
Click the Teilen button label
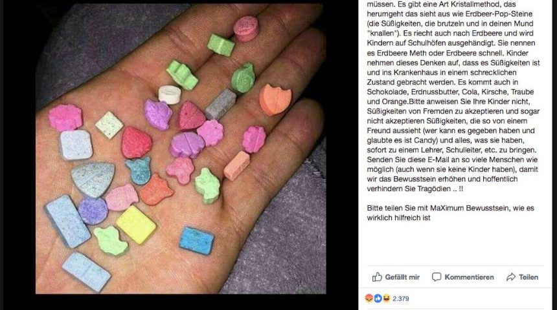click(x=529, y=277)
